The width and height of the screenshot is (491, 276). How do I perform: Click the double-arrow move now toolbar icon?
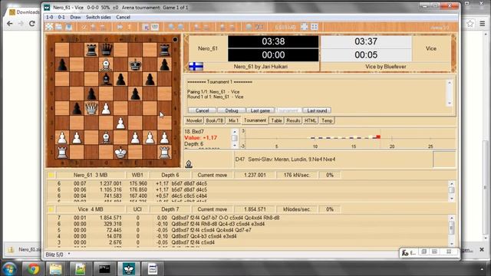coord(120,27)
